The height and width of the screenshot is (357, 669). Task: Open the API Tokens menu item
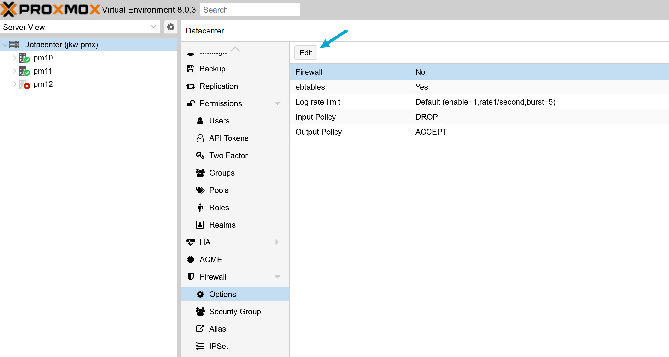[228, 138]
